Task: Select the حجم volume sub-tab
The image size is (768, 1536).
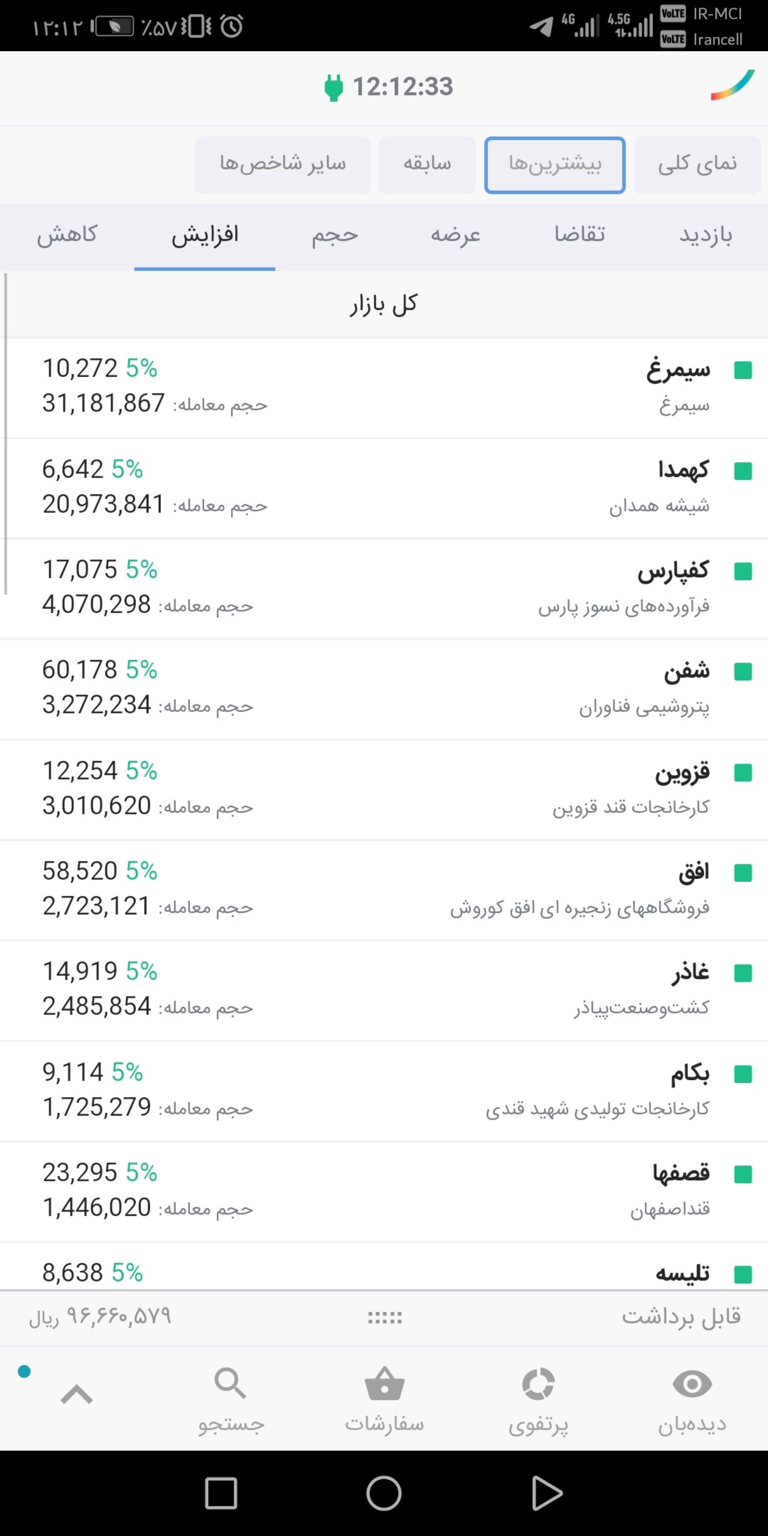Action: pos(334,235)
